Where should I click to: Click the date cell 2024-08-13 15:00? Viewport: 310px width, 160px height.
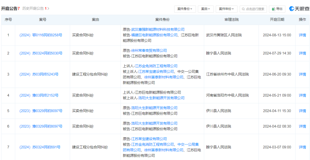tap(277, 35)
